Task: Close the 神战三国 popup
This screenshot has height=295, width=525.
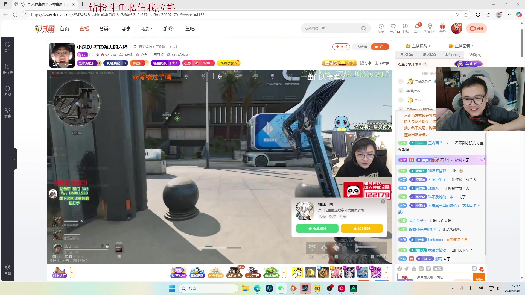Action: point(383,201)
